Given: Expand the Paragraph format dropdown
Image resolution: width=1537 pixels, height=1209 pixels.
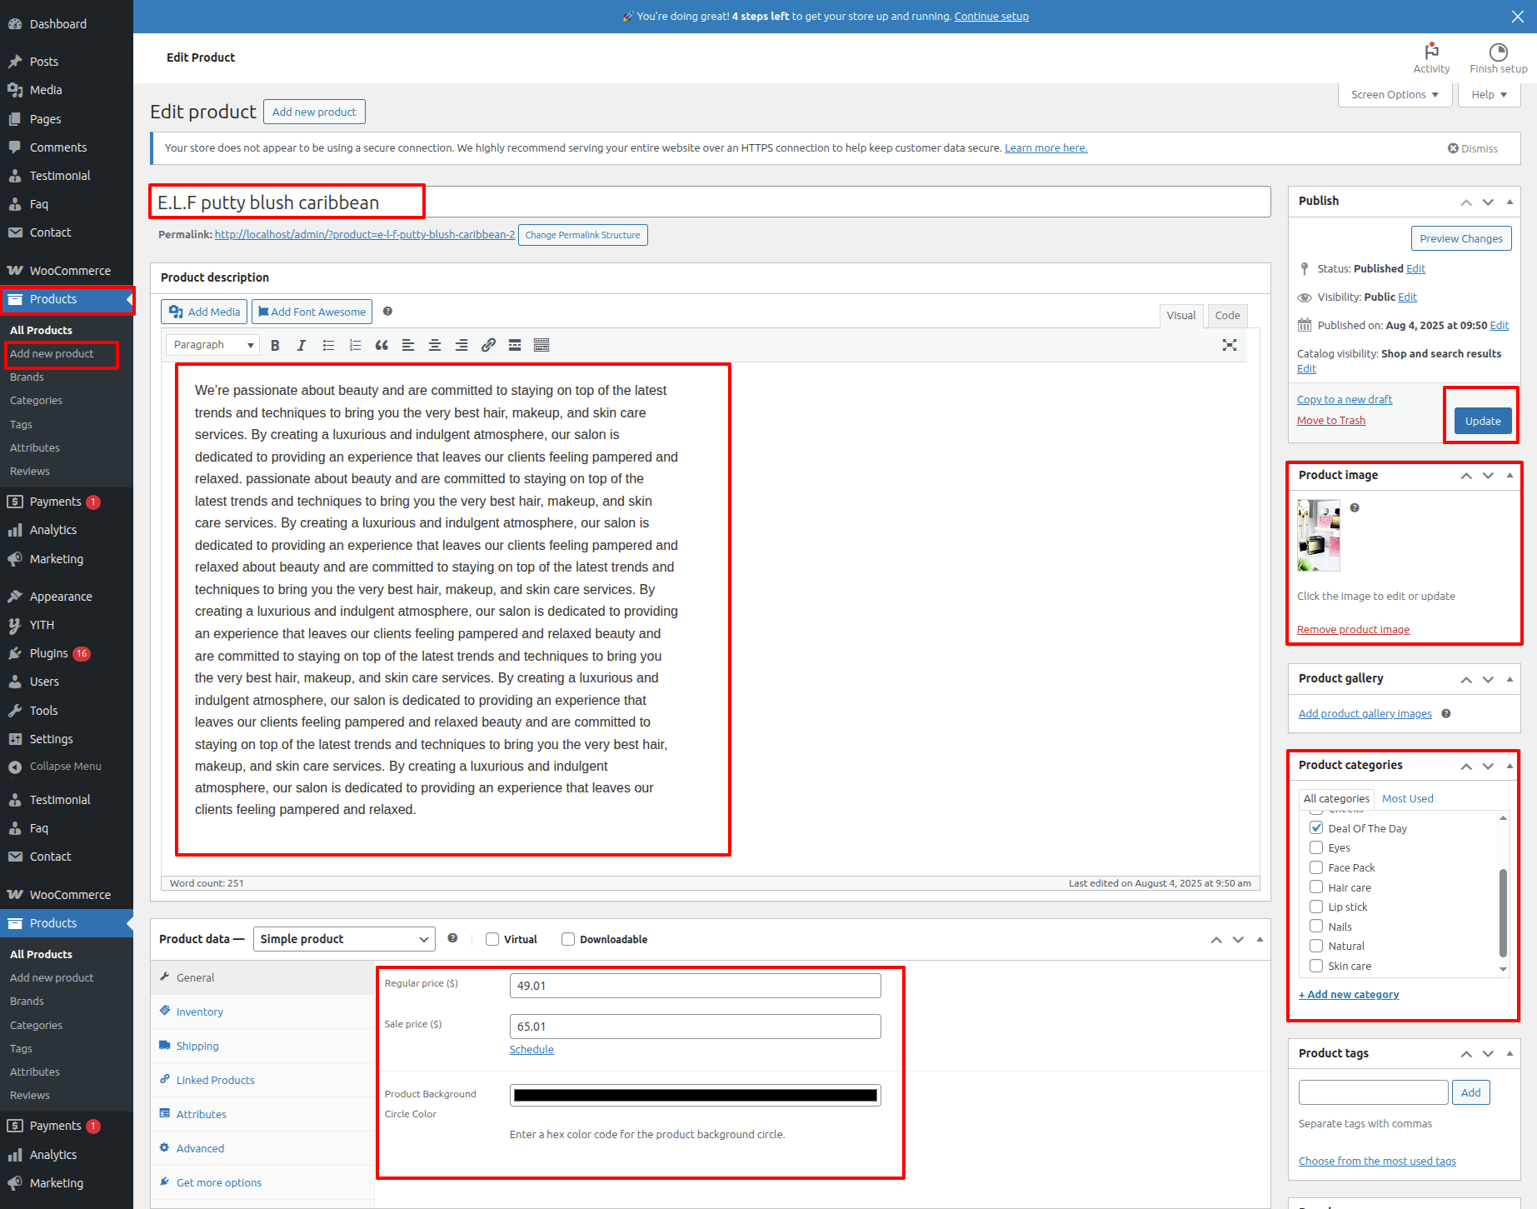Looking at the screenshot, I should click(x=212, y=345).
